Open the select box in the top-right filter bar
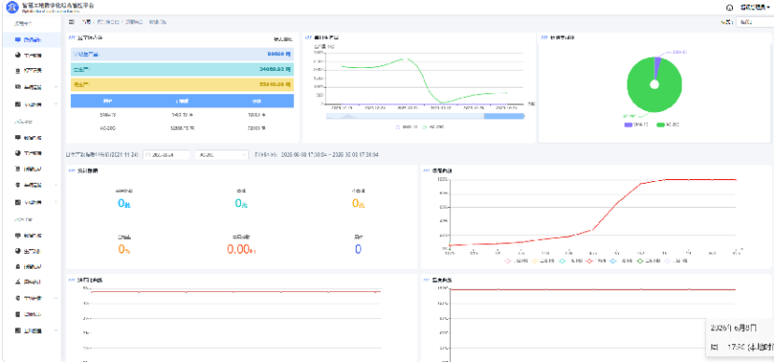Image resolution: width=775 pixels, height=362 pixels. (x=754, y=22)
